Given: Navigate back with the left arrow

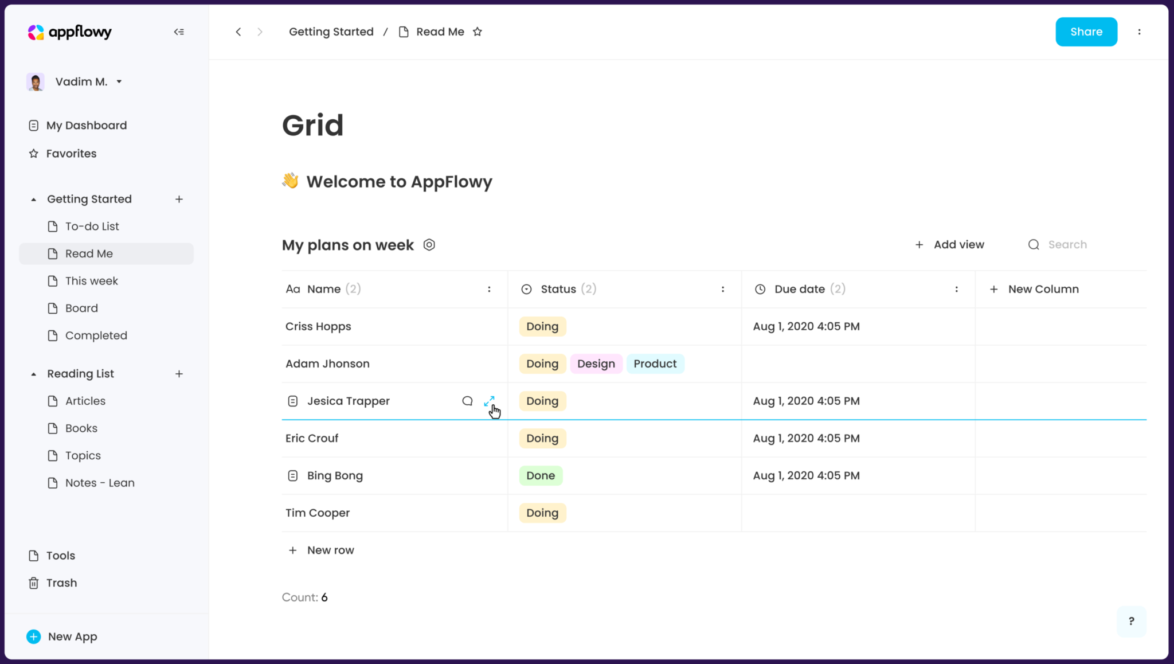Looking at the screenshot, I should coord(238,32).
